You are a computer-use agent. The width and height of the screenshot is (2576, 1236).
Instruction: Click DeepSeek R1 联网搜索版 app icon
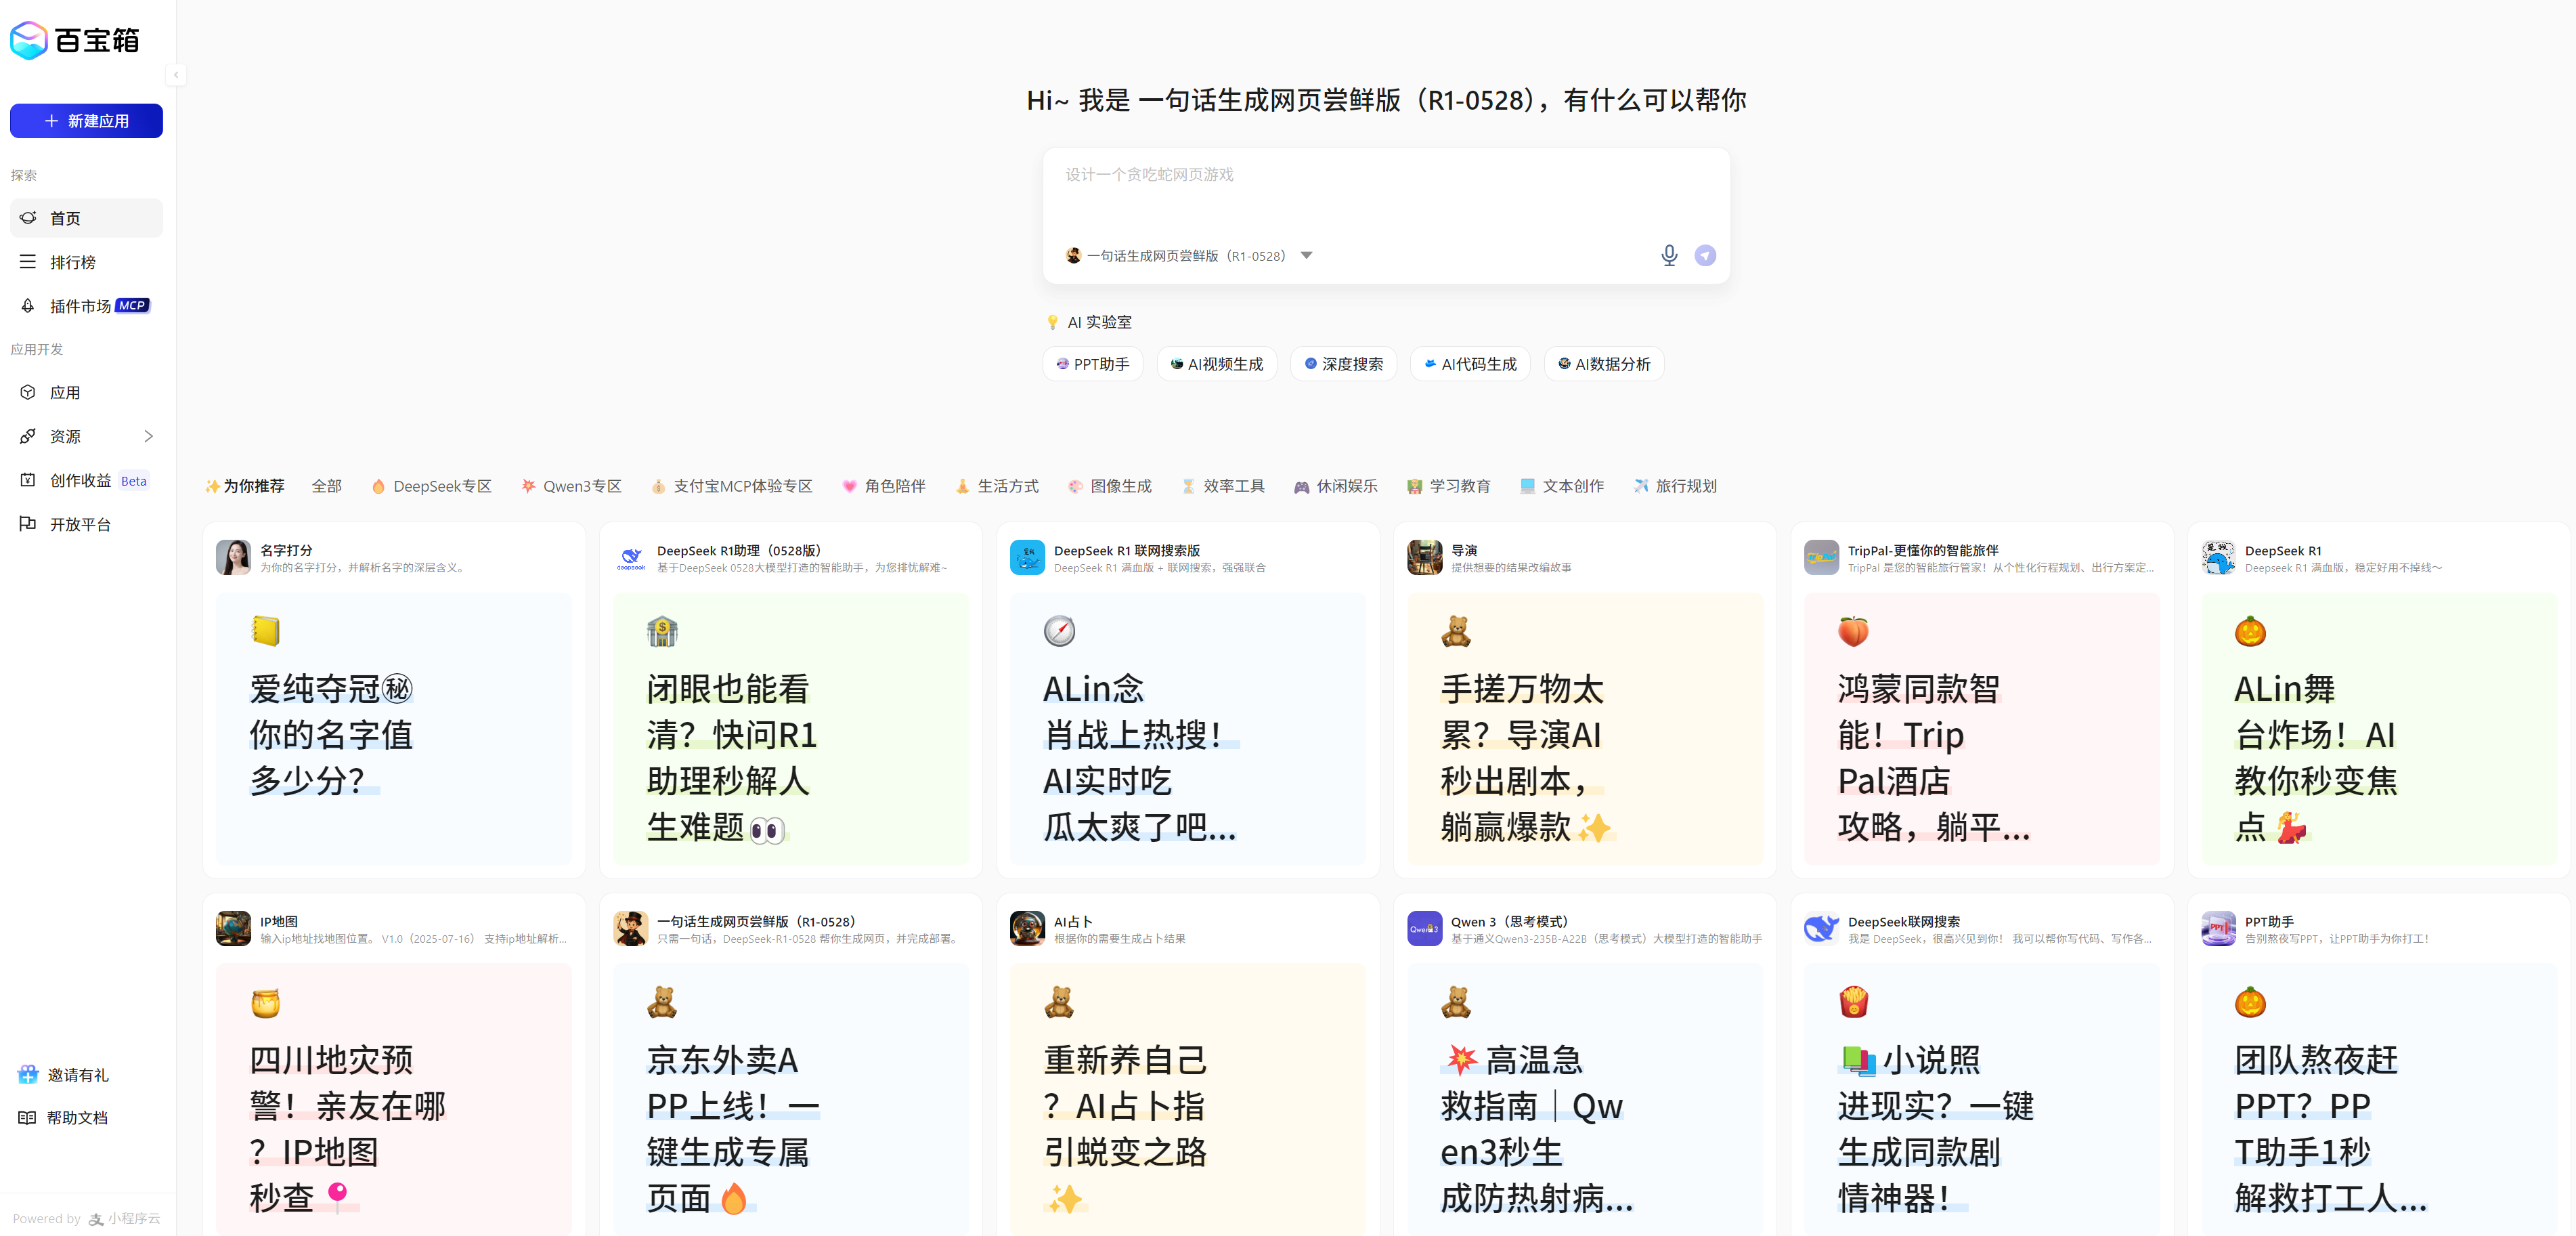(1028, 558)
